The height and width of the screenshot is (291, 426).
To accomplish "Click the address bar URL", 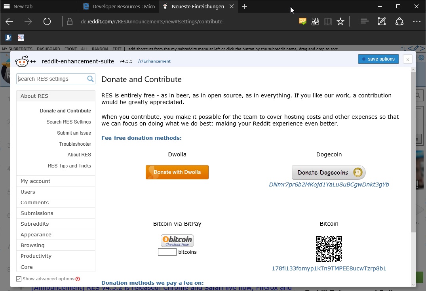I will pyautogui.click(x=151, y=21).
